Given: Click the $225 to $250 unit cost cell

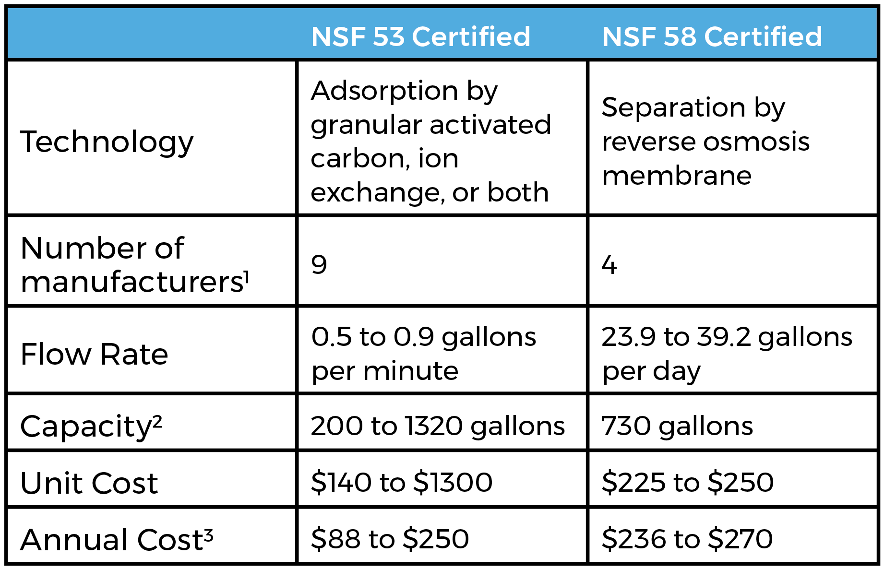Looking at the screenshot, I should (687, 482).
